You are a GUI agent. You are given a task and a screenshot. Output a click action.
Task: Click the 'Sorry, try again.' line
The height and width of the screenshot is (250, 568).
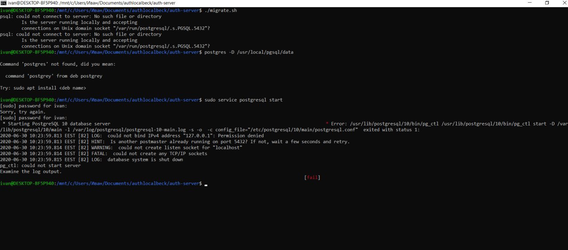pos(23,112)
